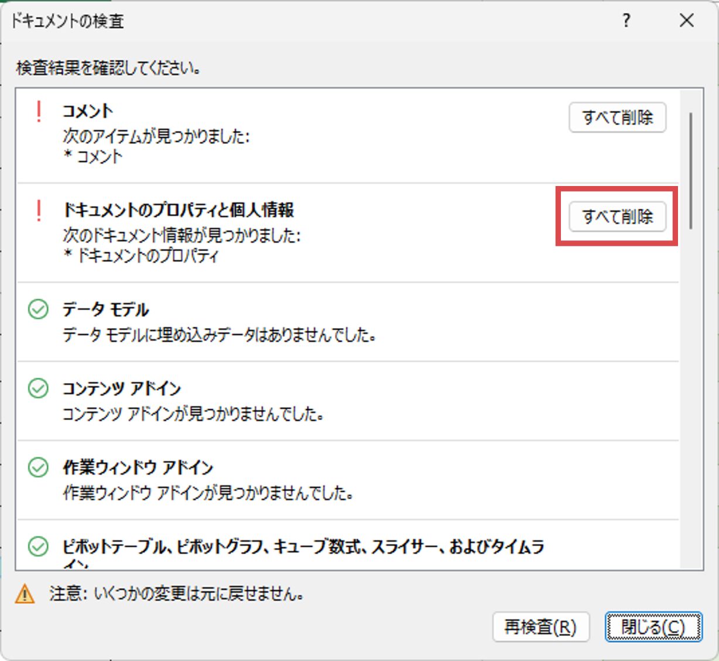Click the red exclamation beside ドキュメントのプロパティと個人情報
The height and width of the screenshot is (661, 719).
39,211
